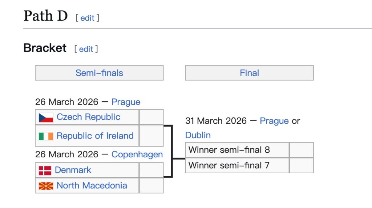The width and height of the screenshot is (372, 208).
Task: Open the North Macedonia team link
Action: (x=92, y=186)
